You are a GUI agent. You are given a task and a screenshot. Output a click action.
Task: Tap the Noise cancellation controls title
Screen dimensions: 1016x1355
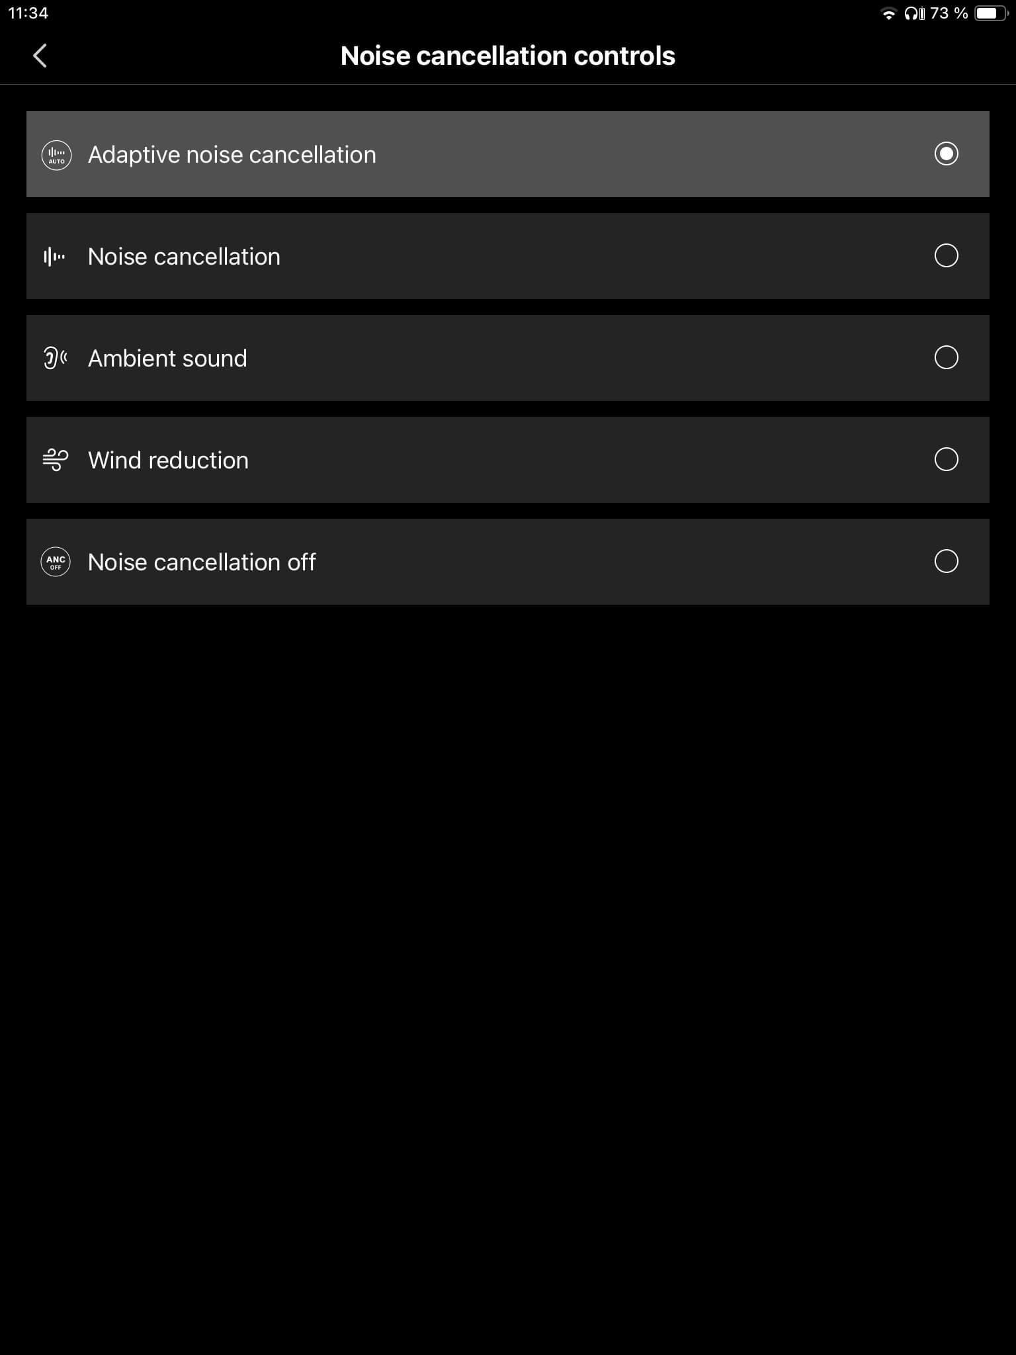coord(507,56)
